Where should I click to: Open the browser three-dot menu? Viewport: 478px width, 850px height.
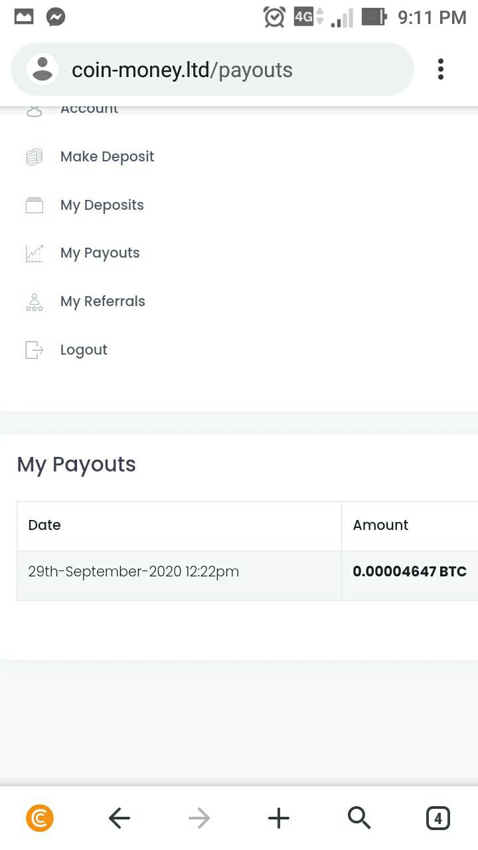coord(440,69)
